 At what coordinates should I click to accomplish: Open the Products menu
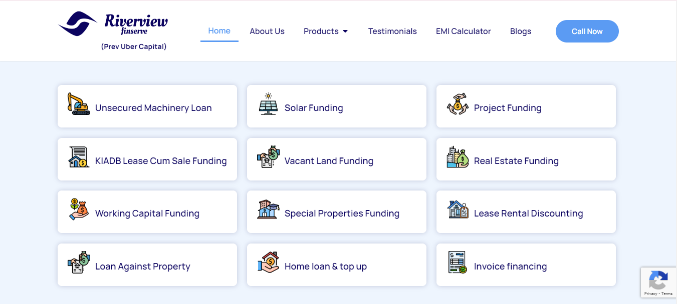point(326,31)
